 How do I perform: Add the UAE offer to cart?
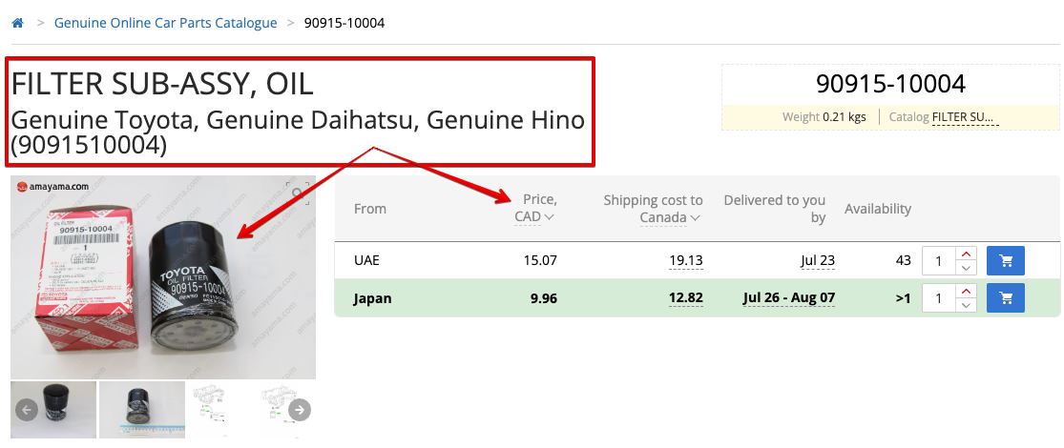(1005, 259)
